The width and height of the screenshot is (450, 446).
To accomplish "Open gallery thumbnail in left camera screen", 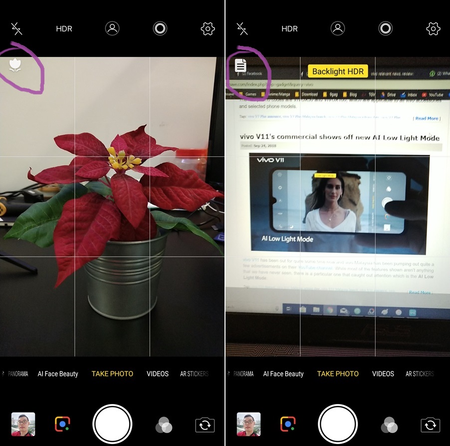I will (23, 424).
